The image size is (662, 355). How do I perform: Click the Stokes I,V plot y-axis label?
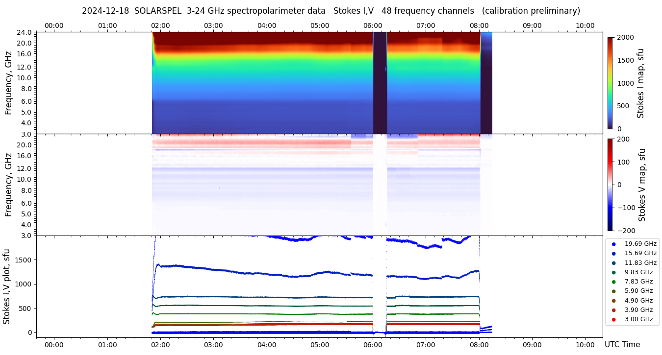7,286
